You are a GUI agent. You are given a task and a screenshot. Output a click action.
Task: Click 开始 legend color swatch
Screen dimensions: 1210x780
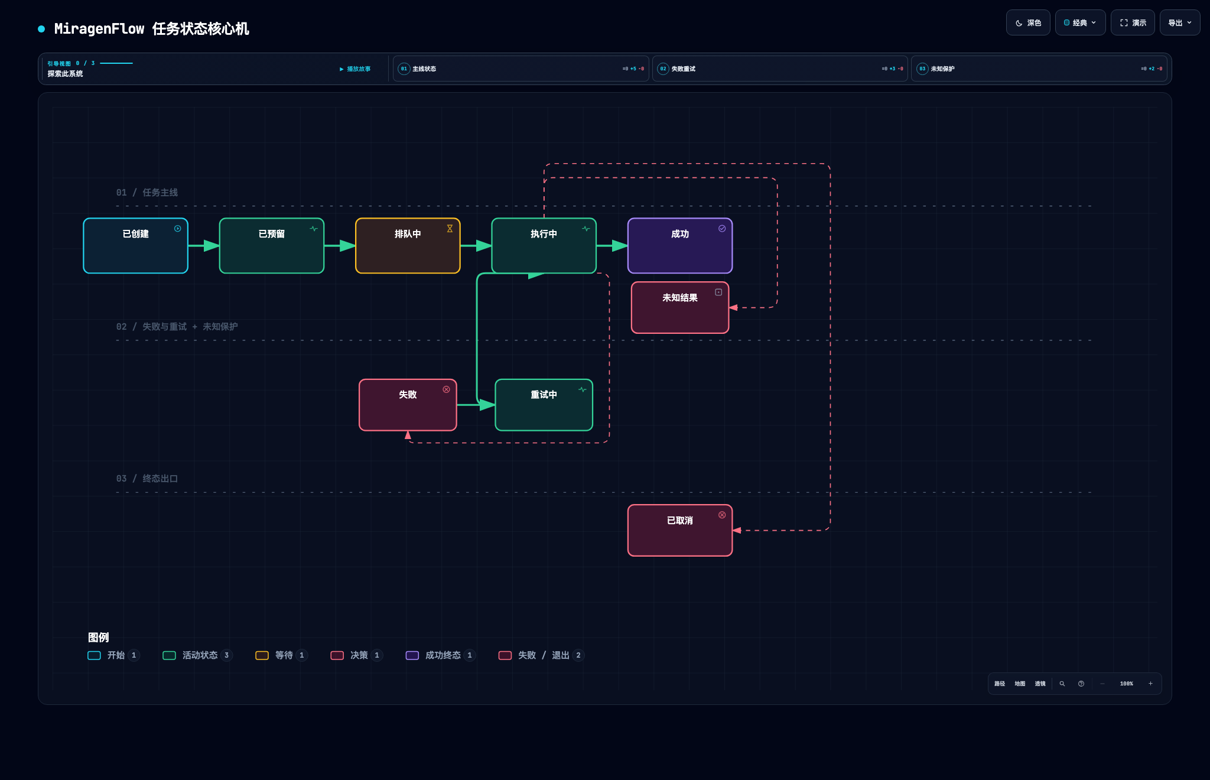point(94,655)
